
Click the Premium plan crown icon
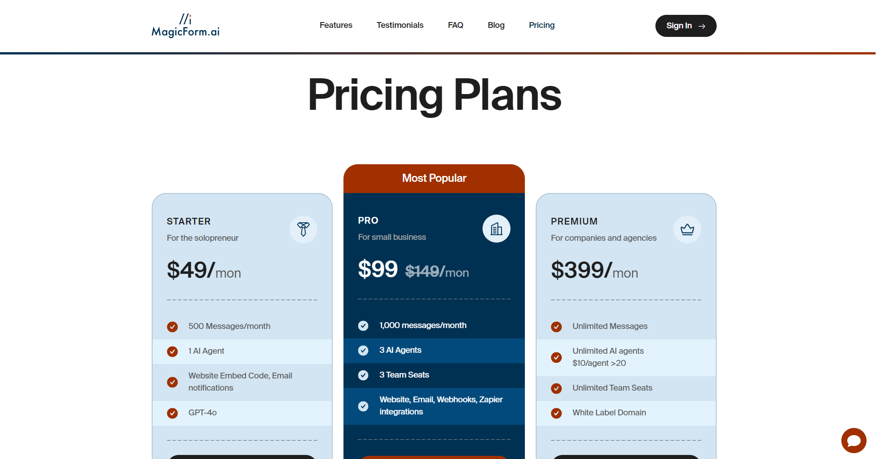click(x=687, y=229)
